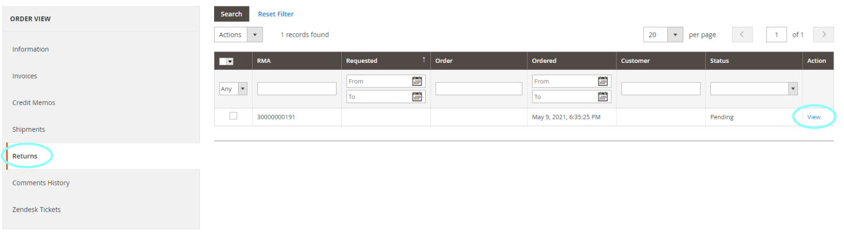Open the Actions dropdown
Viewport: 844px width, 236px height.
[x=239, y=35]
